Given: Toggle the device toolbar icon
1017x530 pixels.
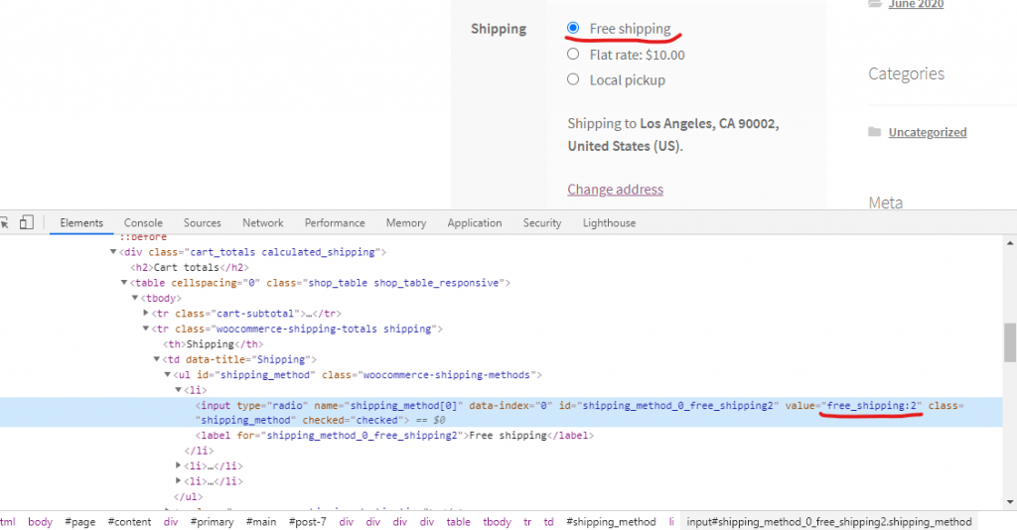Looking at the screenshot, I should (27, 222).
